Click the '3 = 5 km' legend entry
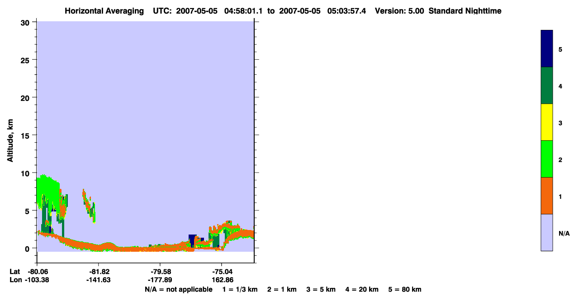This screenshot has height=302, width=588. click(x=321, y=289)
